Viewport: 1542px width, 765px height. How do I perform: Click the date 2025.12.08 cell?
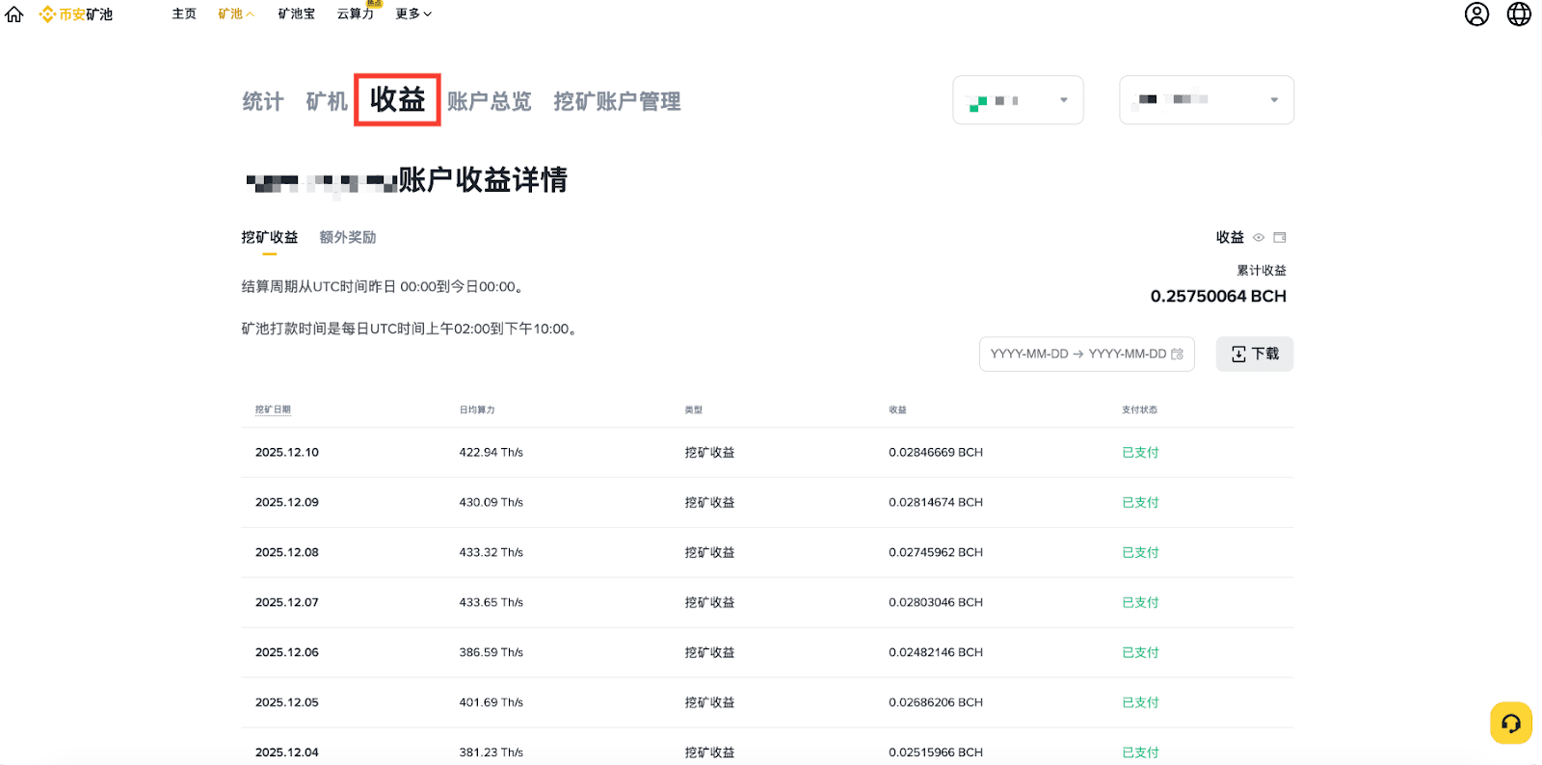pos(287,552)
